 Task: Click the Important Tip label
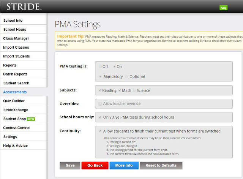pos(71,36)
